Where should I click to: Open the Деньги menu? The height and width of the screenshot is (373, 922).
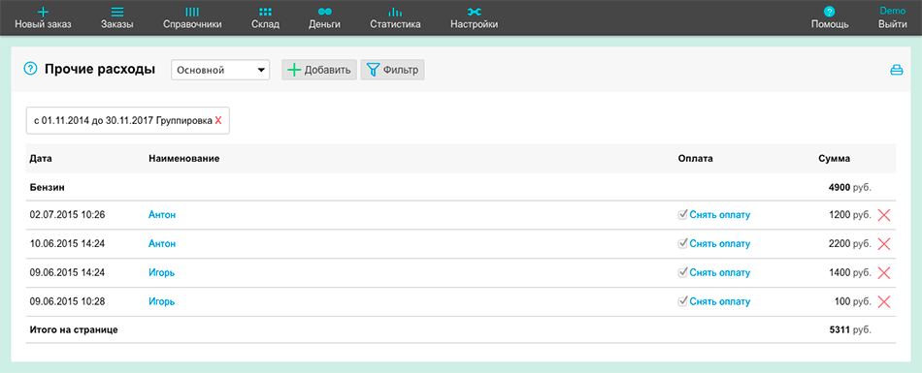(324, 24)
